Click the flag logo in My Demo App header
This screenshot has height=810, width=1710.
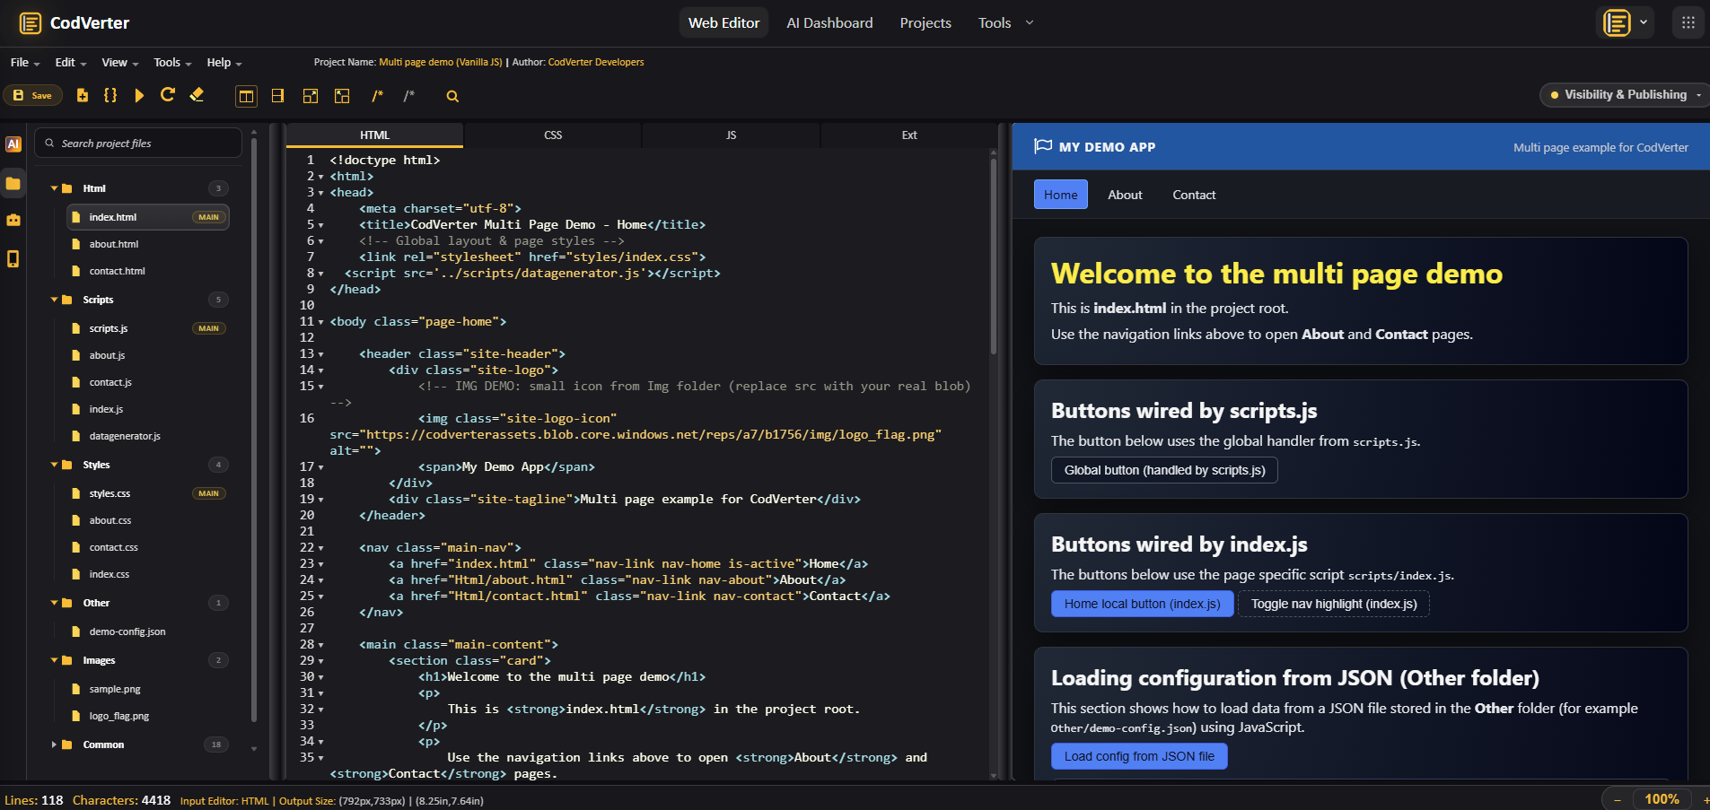click(1043, 146)
